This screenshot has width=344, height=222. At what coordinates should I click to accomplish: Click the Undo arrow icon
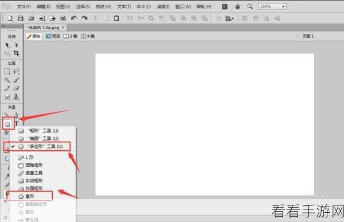click(x=74, y=18)
